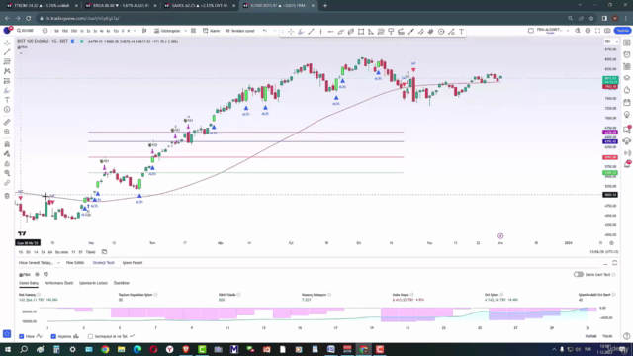
Task: Expand the time interval dropdown arrow
Action: pyautogui.click(x=135, y=31)
